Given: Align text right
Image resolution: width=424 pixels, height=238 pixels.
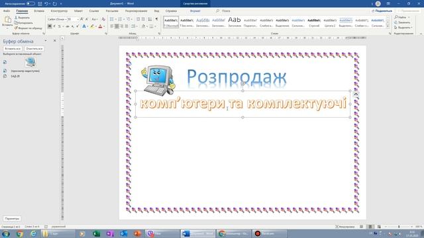Looking at the screenshot, I should (121, 26).
